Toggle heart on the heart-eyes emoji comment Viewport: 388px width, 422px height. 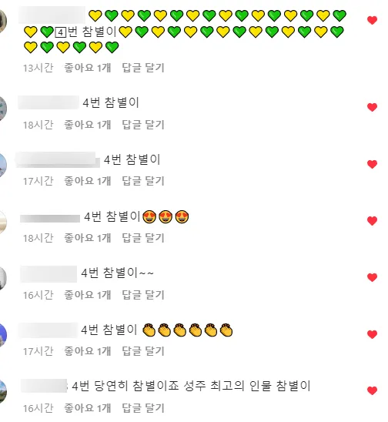point(372,221)
